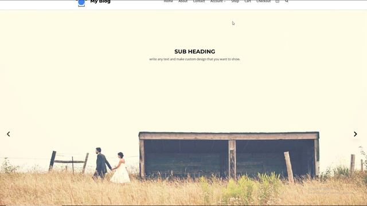Open the Shop menu item
The image size is (367, 206).
pos(235,1)
